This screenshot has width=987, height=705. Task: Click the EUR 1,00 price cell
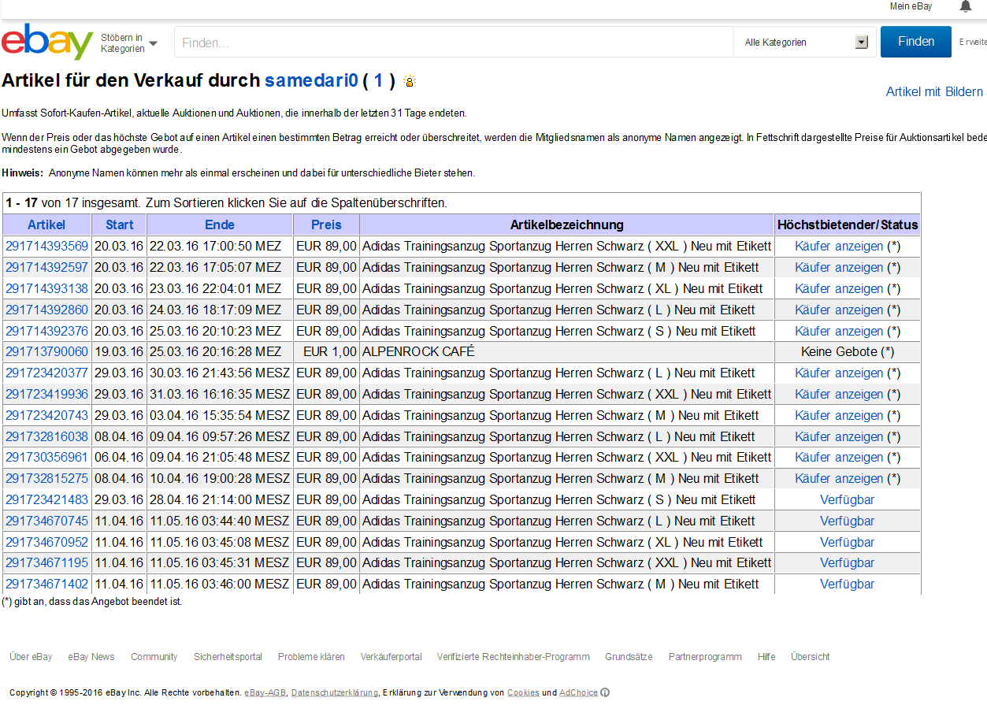pyautogui.click(x=326, y=351)
